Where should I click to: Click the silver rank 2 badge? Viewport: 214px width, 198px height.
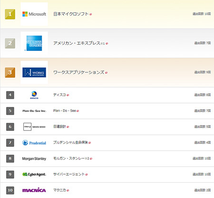[x=10, y=43]
